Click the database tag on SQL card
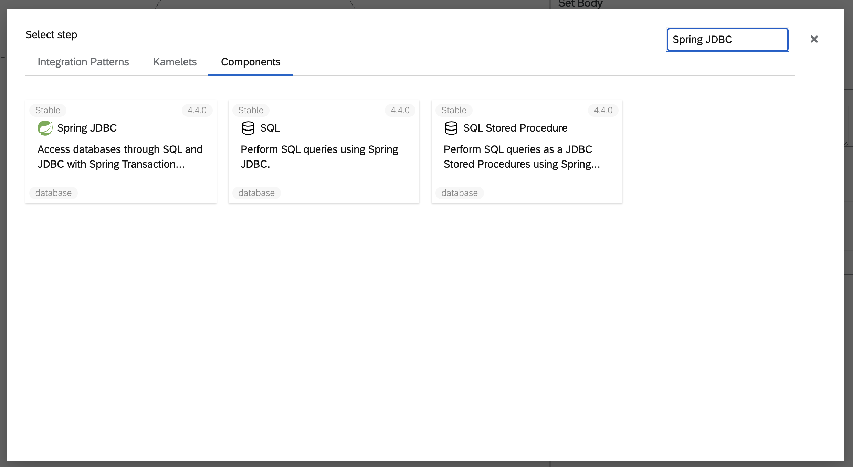 (256, 193)
